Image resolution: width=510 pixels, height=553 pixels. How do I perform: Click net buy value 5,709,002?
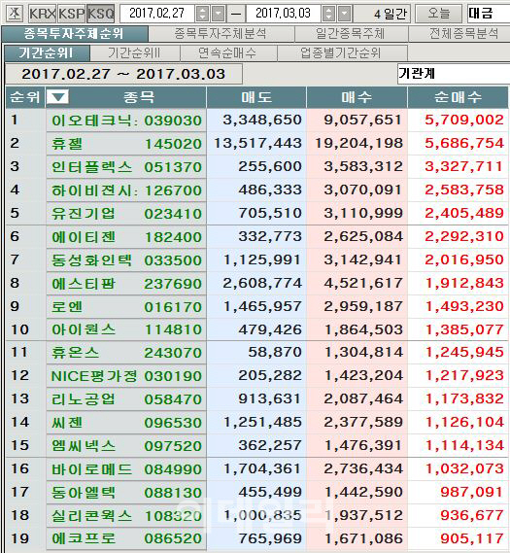point(464,120)
